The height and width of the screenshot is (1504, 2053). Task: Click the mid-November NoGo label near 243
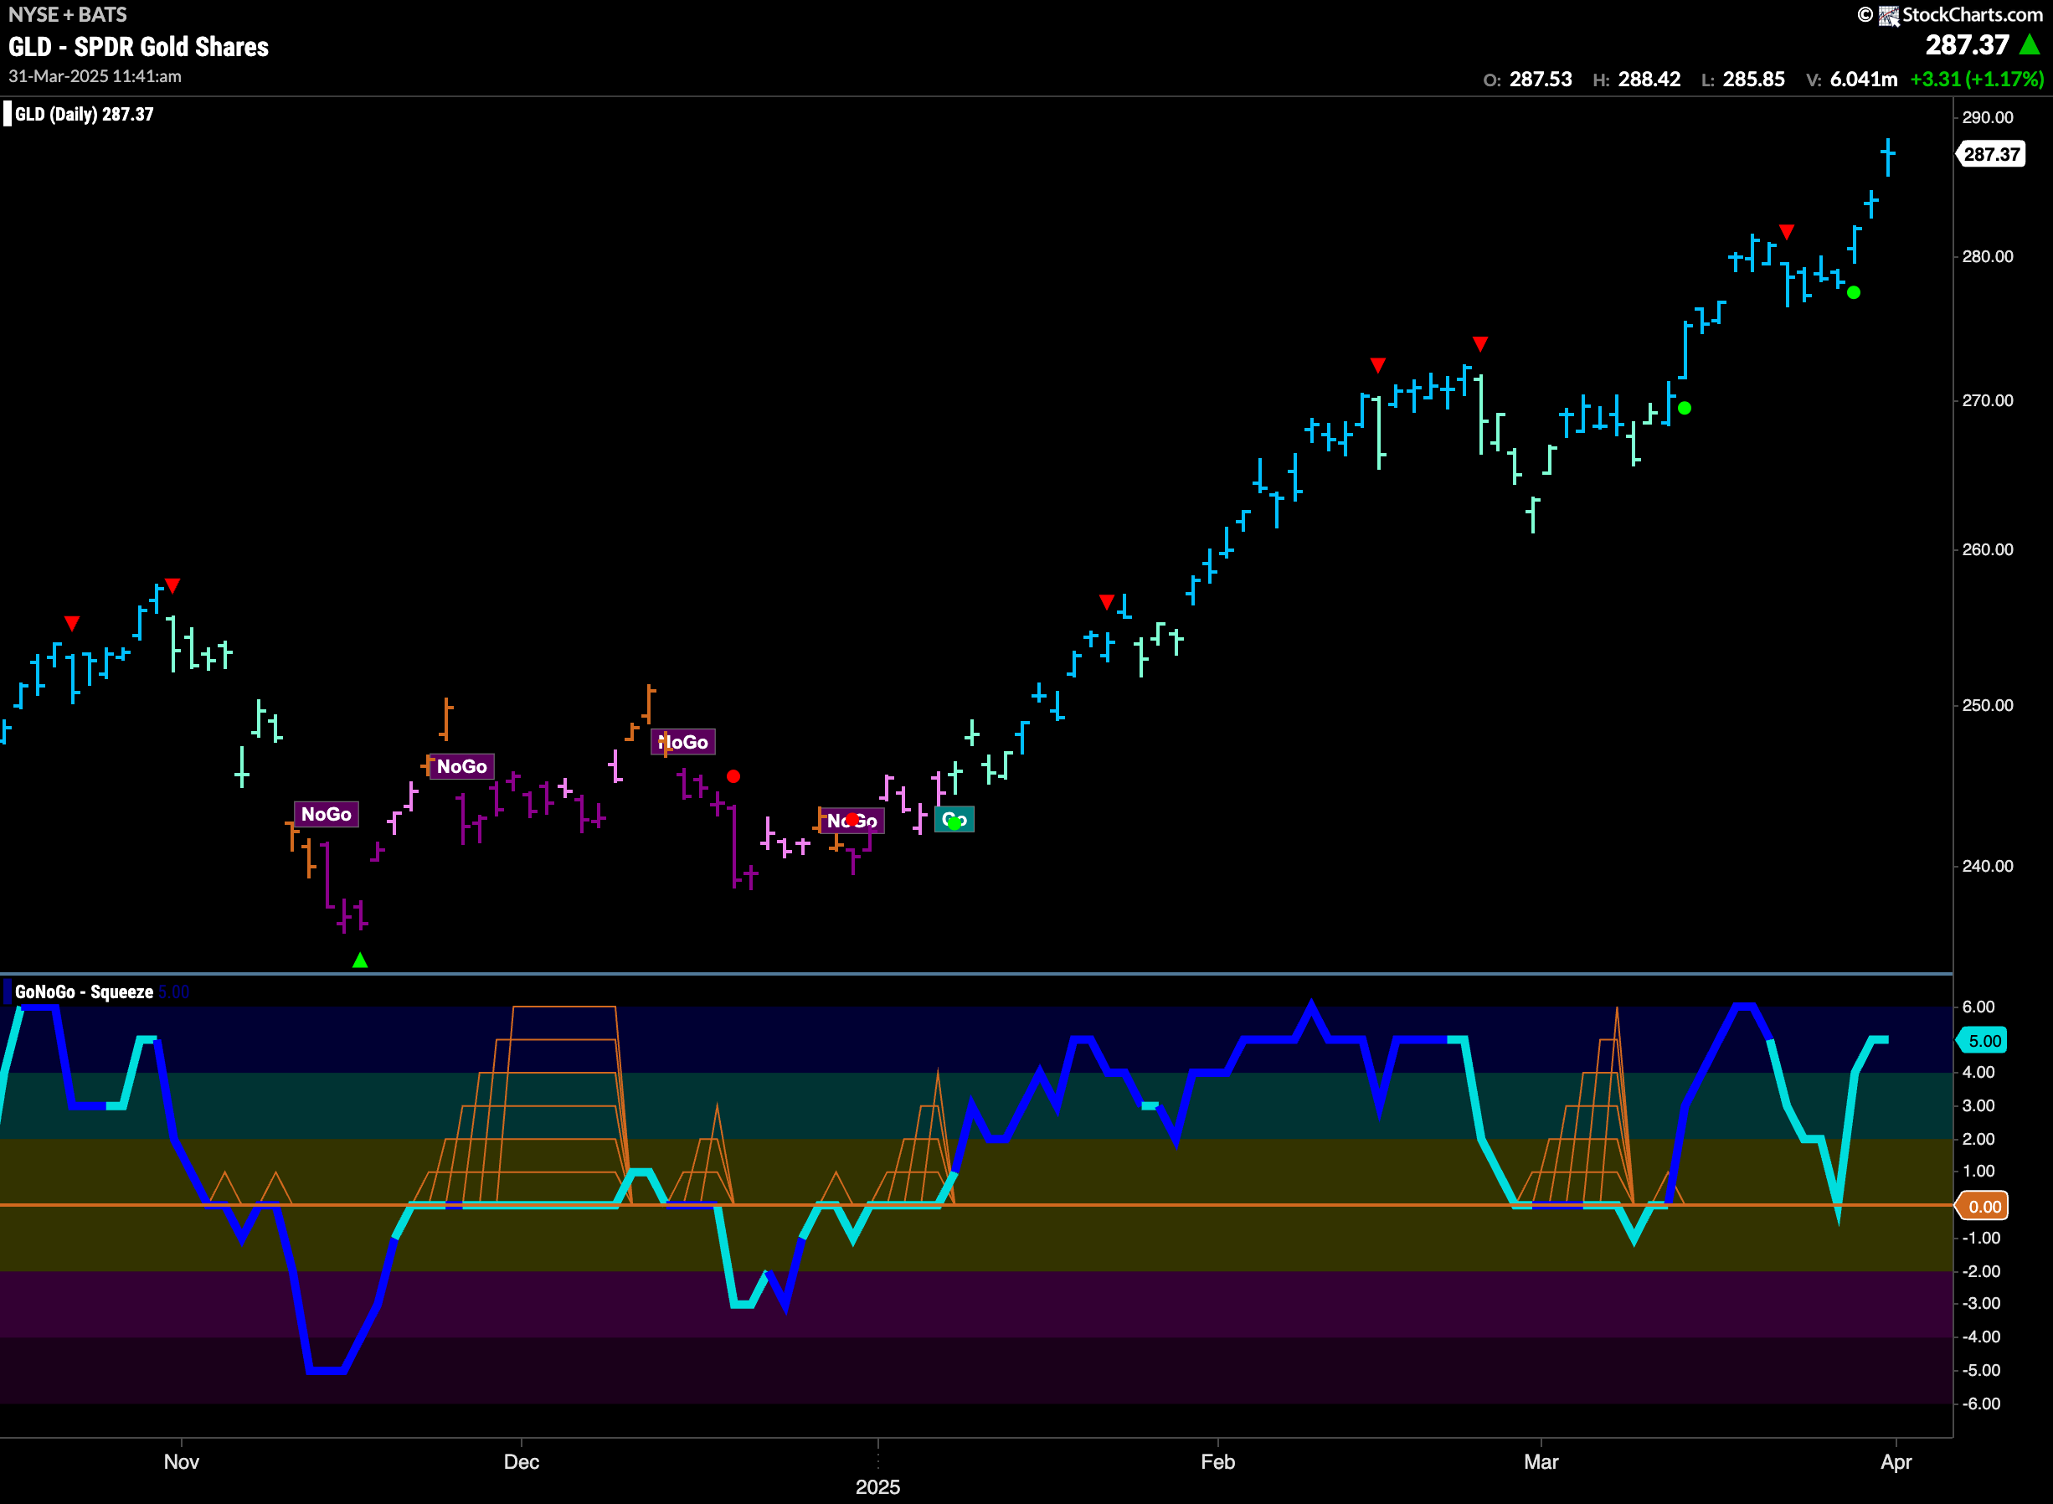pos(326,814)
